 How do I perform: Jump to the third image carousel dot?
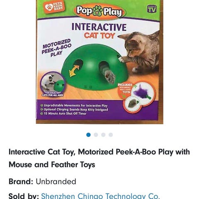pyautogui.click(x=103, y=135)
